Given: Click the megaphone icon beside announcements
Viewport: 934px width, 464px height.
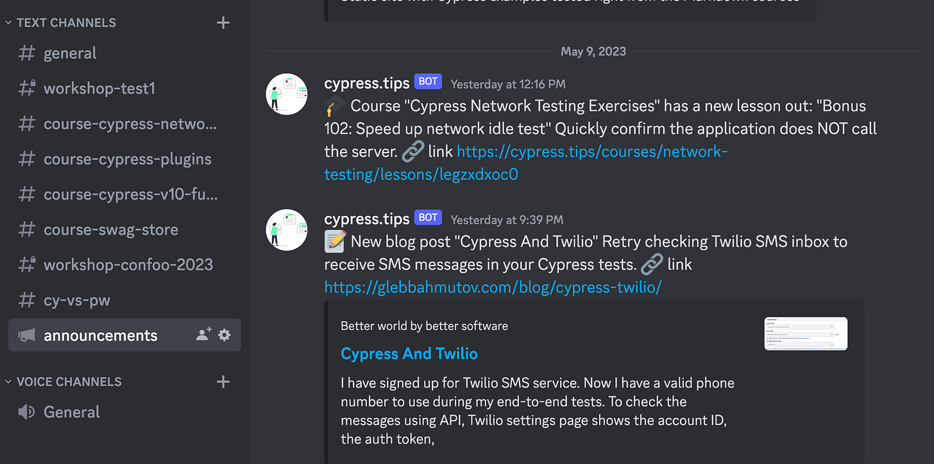Looking at the screenshot, I should pos(26,335).
